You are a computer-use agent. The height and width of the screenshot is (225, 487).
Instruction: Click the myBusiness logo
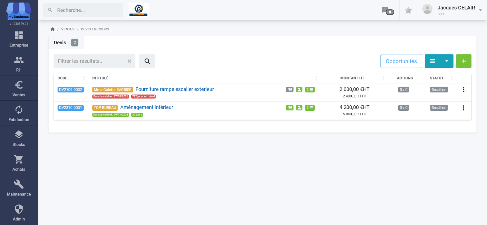click(x=19, y=11)
